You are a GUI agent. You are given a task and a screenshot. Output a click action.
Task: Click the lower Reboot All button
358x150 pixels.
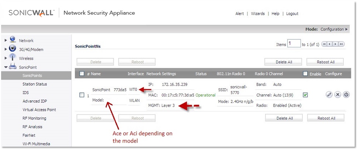tap(326, 118)
